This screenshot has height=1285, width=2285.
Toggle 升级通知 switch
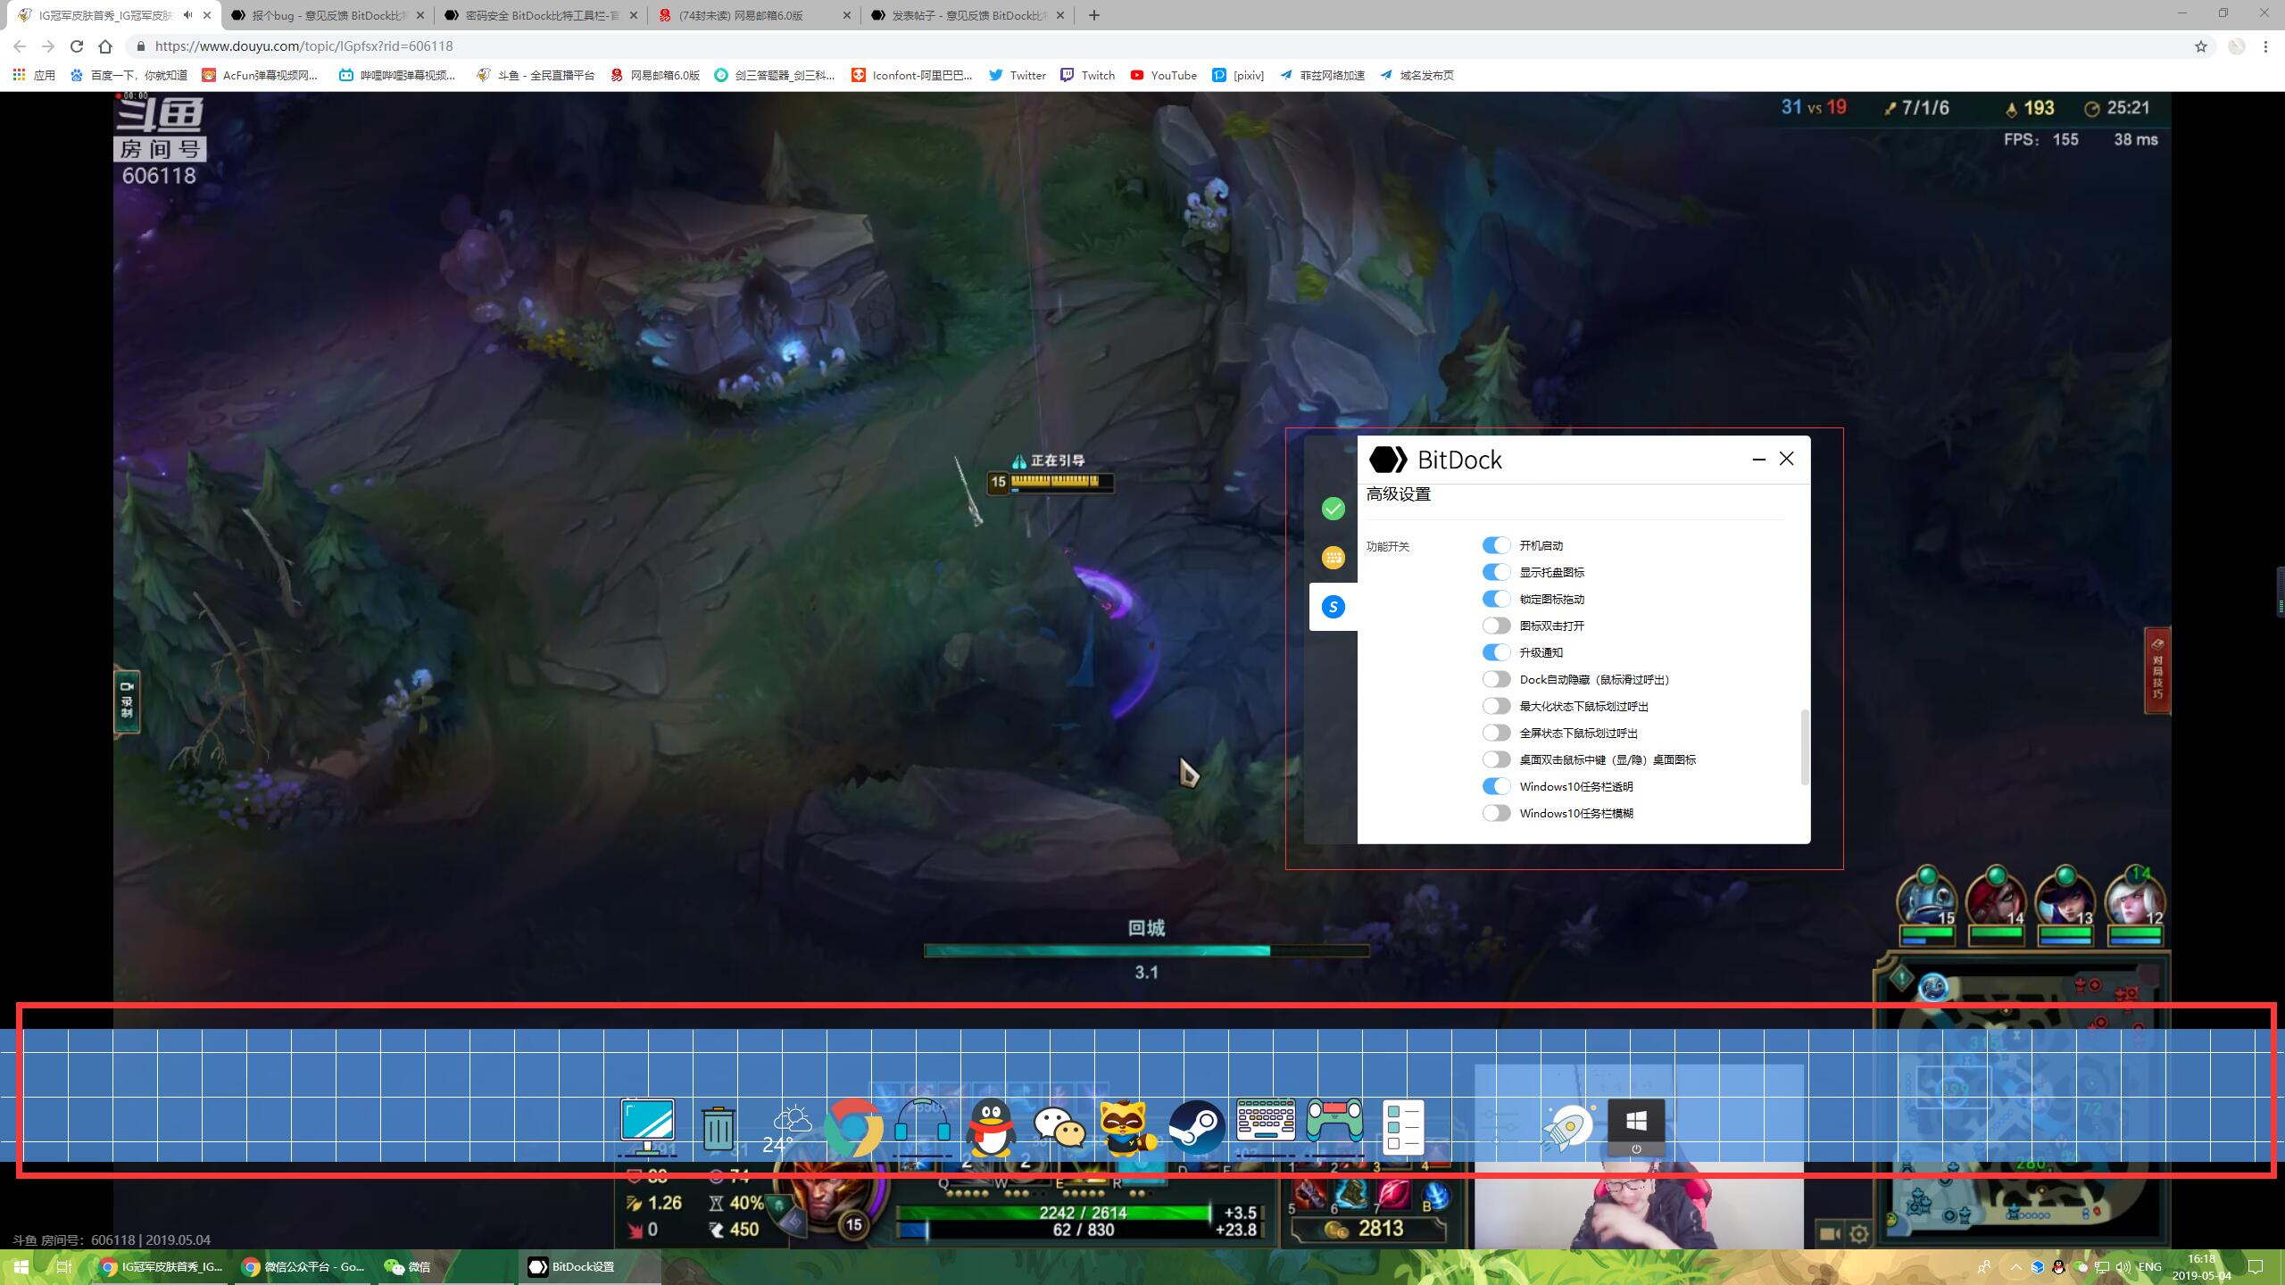[1496, 652]
